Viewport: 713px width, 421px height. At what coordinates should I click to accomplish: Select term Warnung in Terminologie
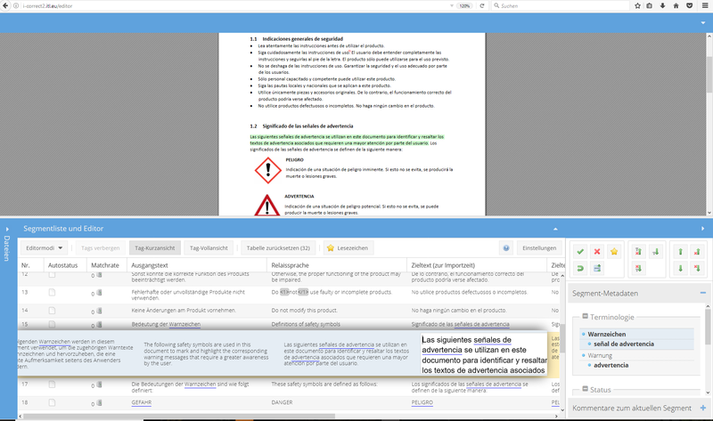point(600,356)
